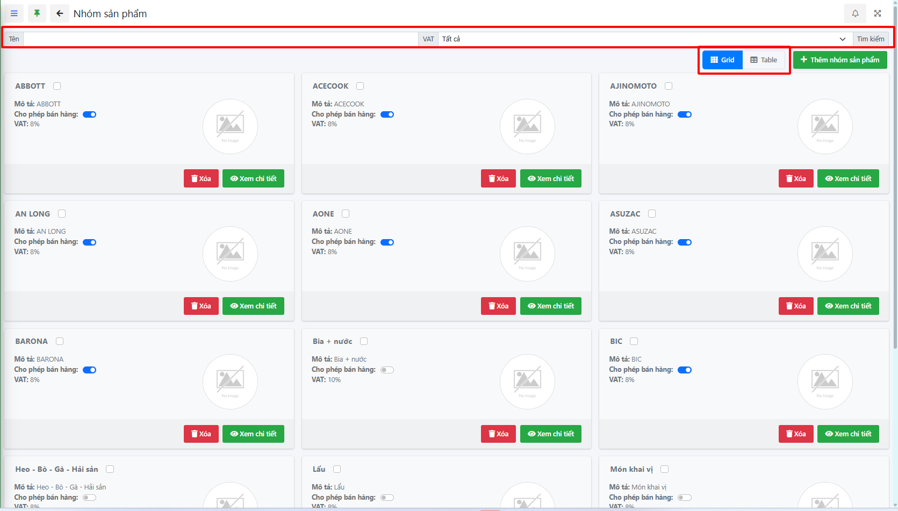Click Thêm nhóm sản phẩm button

pos(840,60)
